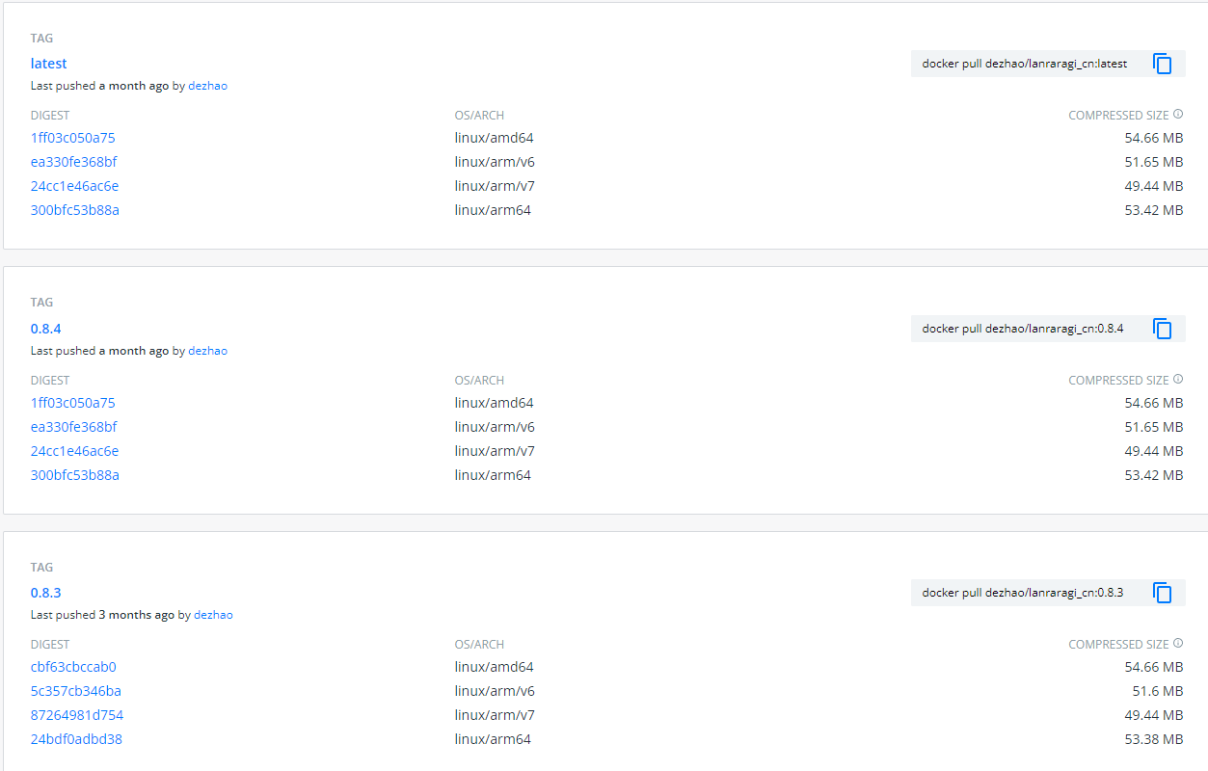The image size is (1208, 771).
Task: Open digest 1ff03c050a75 for linux/amd64
Action: click(x=72, y=137)
